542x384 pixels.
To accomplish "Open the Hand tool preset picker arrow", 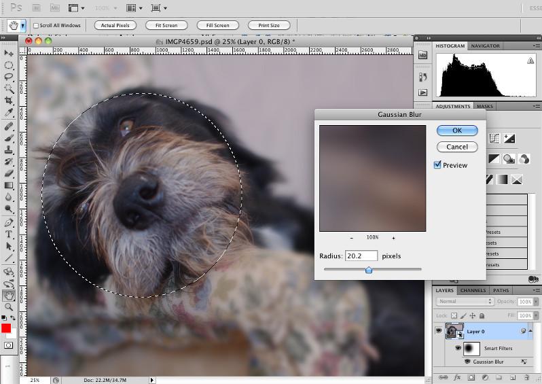I will (23, 26).
